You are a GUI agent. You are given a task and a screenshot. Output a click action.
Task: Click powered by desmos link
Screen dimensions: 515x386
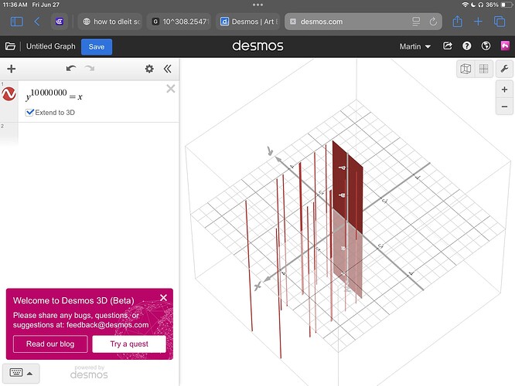coord(89,372)
